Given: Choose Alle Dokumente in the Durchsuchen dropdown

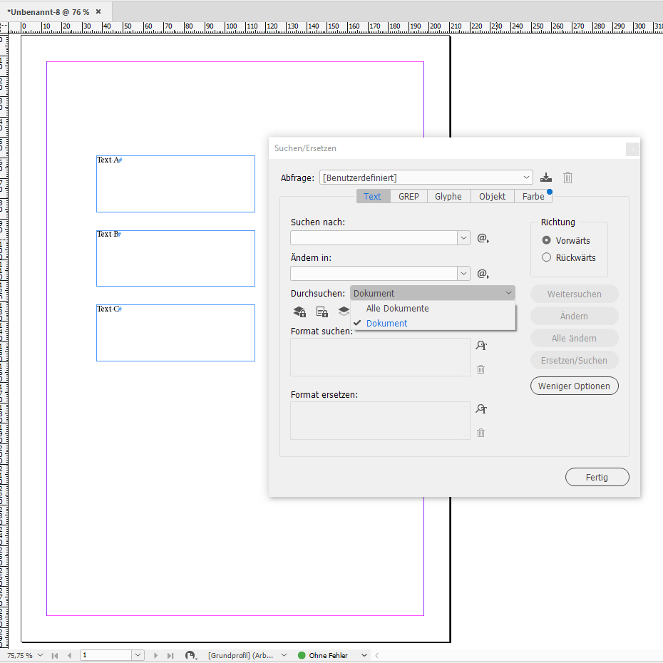Looking at the screenshot, I should pyautogui.click(x=396, y=308).
